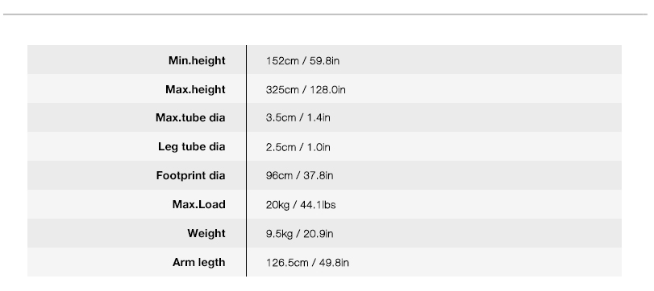The image size is (654, 291).
Task: Click the Max.height label
Action: [x=195, y=90]
